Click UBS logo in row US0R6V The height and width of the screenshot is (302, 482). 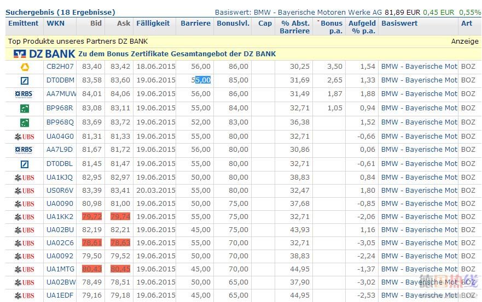25,191
